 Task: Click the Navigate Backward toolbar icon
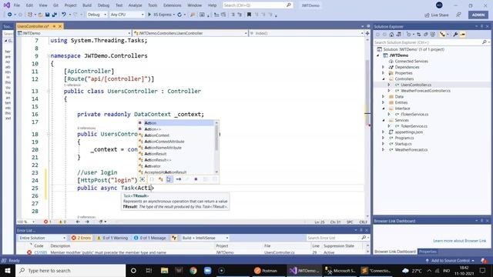click(x=10, y=15)
